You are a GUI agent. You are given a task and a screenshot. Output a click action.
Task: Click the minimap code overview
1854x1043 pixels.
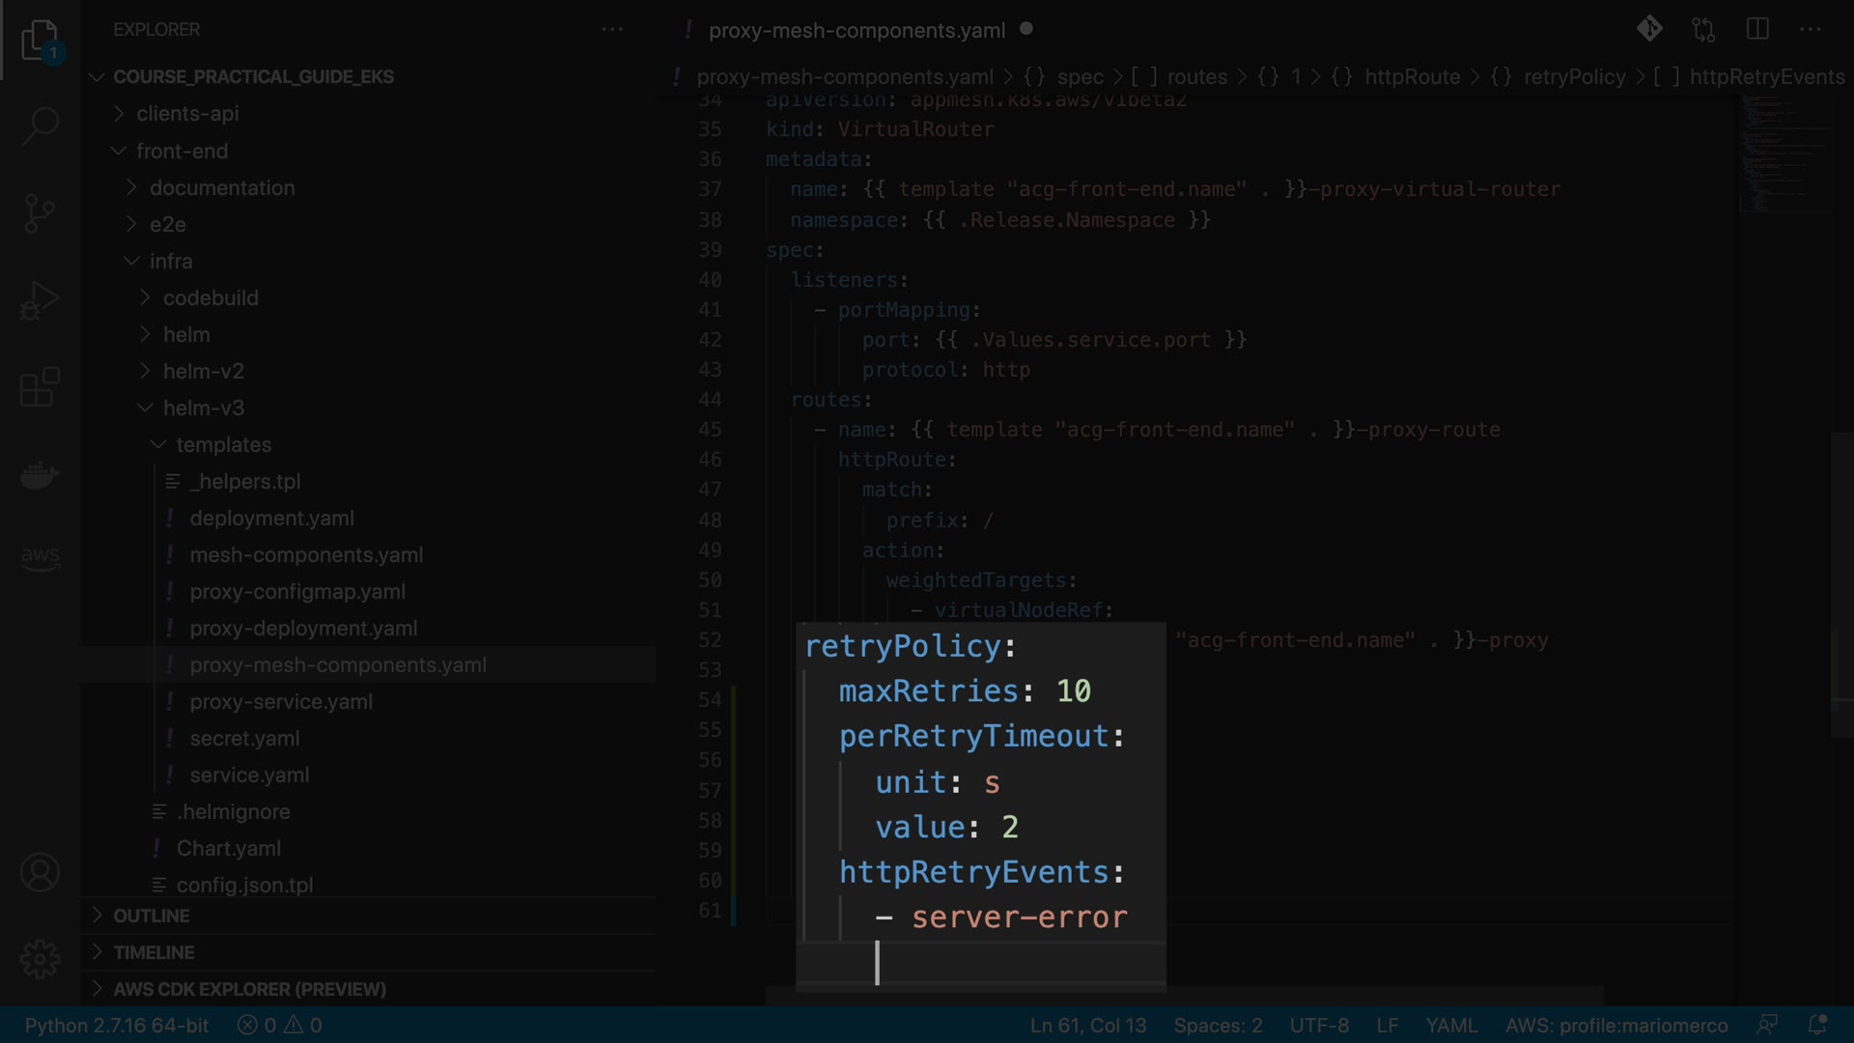point(1784,155)
